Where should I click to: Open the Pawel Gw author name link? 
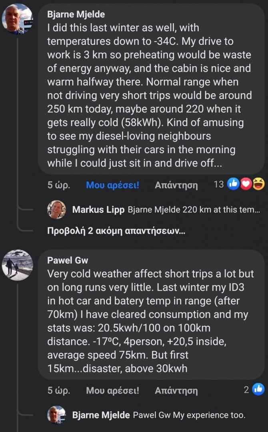pyautogui.click(x=68, y=260)
